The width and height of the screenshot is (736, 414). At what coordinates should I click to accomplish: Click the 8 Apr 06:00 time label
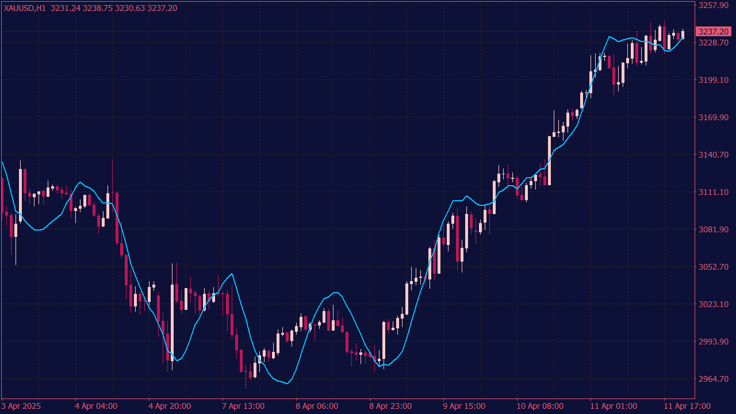pyautogui.click(x=317, y=406)
